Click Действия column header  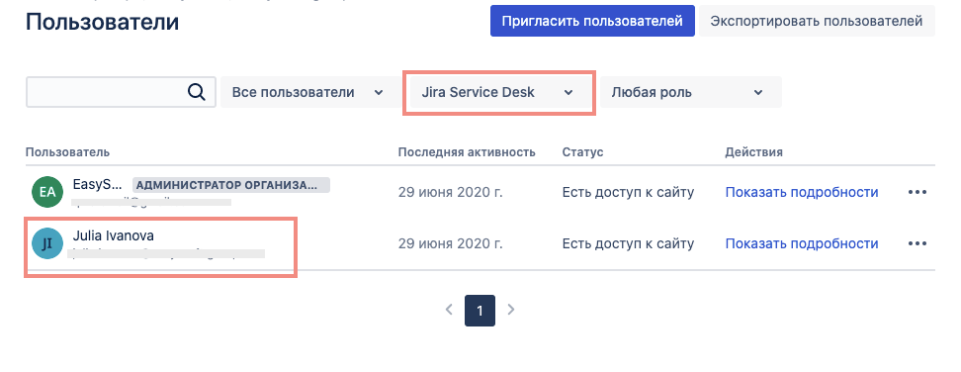point(753,152)
